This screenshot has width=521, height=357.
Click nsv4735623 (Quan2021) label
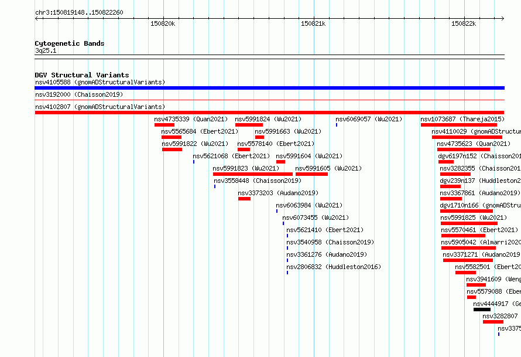coord(474,144)
